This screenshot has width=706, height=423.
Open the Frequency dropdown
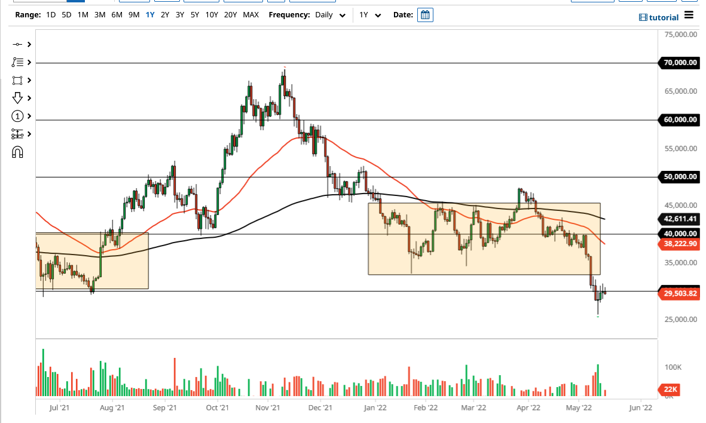[328, 14]
